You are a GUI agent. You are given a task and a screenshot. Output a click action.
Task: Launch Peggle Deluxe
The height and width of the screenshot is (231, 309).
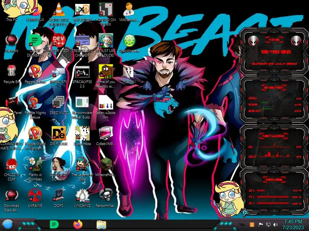coord(35,71)
